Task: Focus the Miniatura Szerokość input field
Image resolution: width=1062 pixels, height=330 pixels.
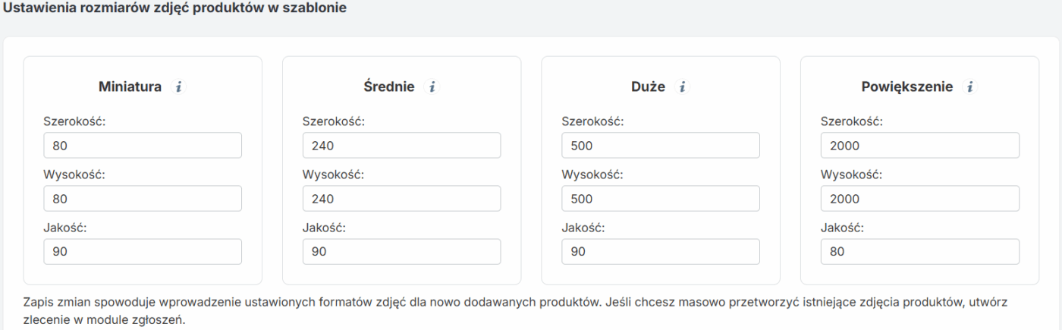Action: (143, 146)
